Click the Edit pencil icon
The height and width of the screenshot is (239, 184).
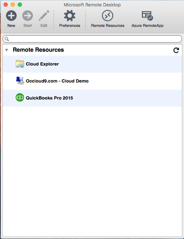(44, 15)
